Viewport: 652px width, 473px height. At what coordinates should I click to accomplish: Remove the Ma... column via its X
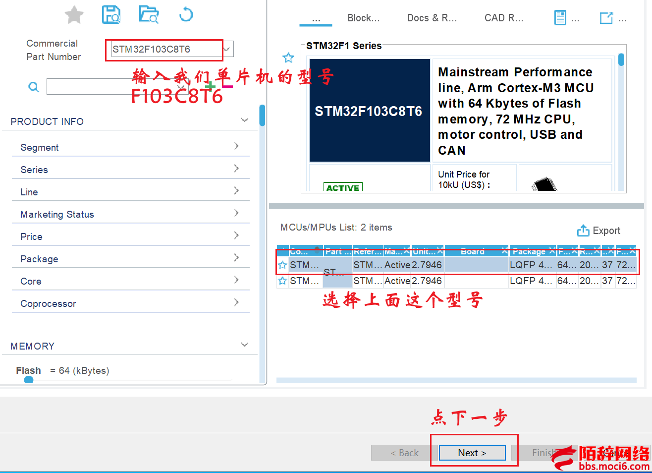pyautogui.click(x=407, y=251)
